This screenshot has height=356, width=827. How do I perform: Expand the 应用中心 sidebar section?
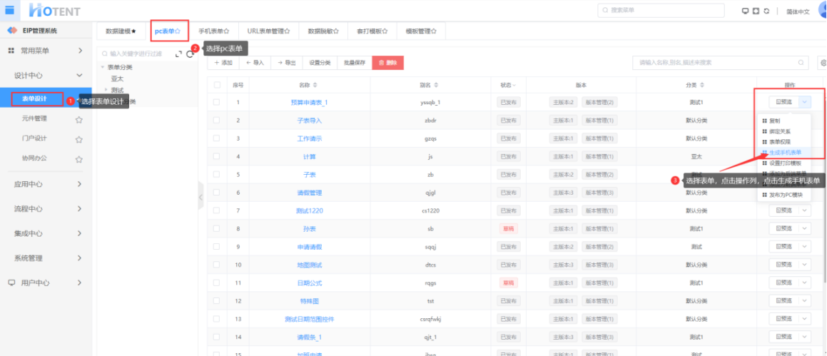[80, 184]
